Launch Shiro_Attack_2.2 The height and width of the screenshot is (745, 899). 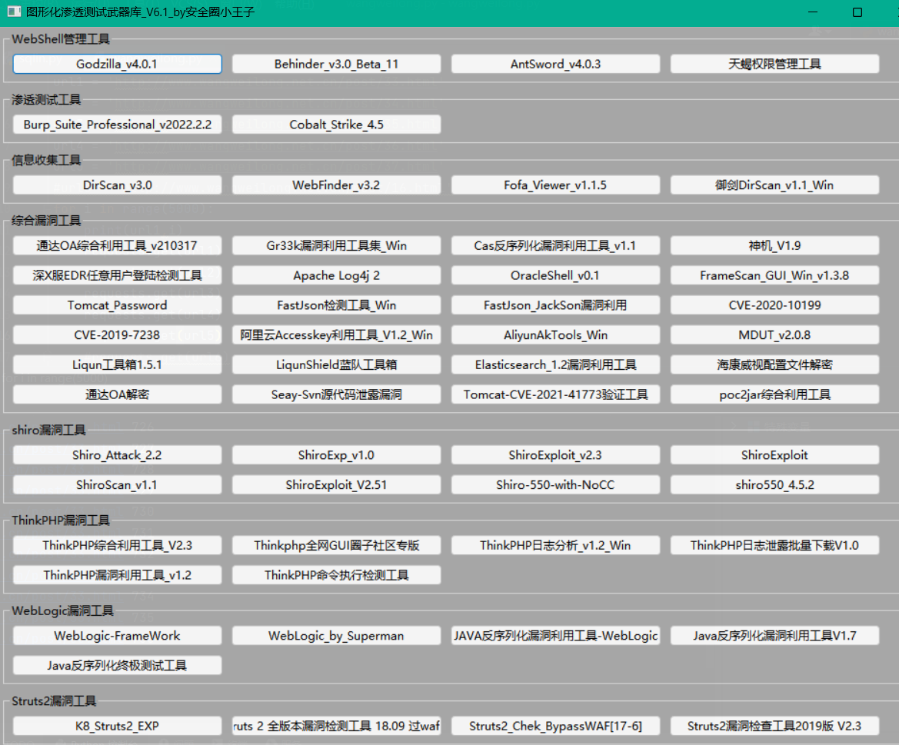click(x=117, y=455)
